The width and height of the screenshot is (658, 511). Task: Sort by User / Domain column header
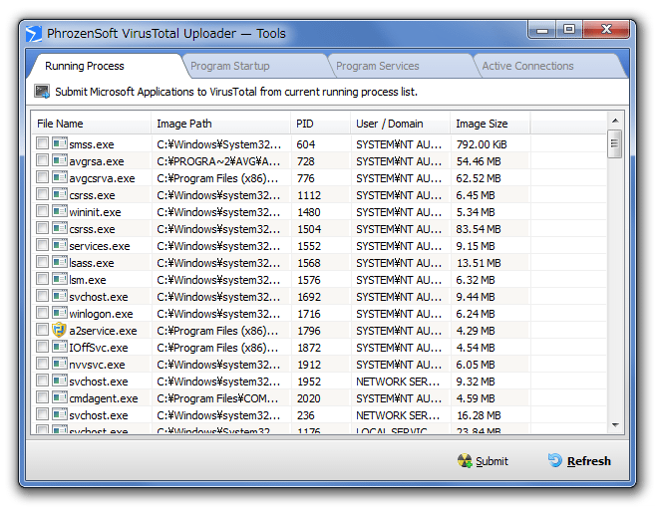pyautogui.click(x=401, y=124)
